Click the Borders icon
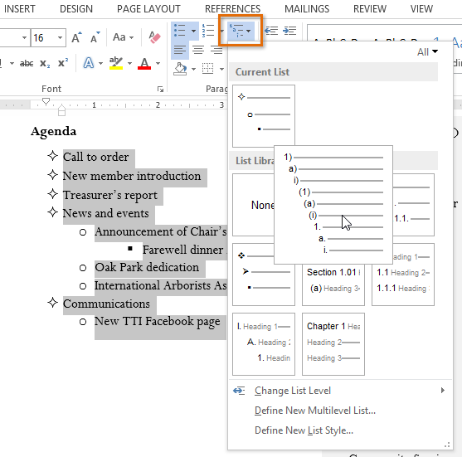462x457 pixels. tap(207, 69)
